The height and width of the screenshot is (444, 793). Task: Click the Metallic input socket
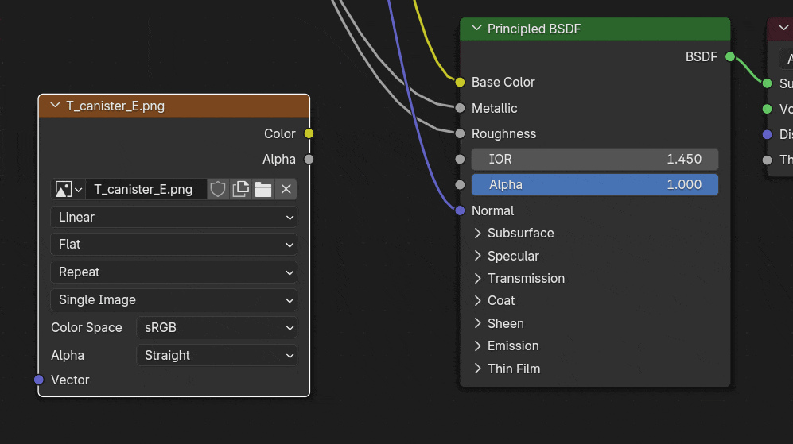[460, 107]
